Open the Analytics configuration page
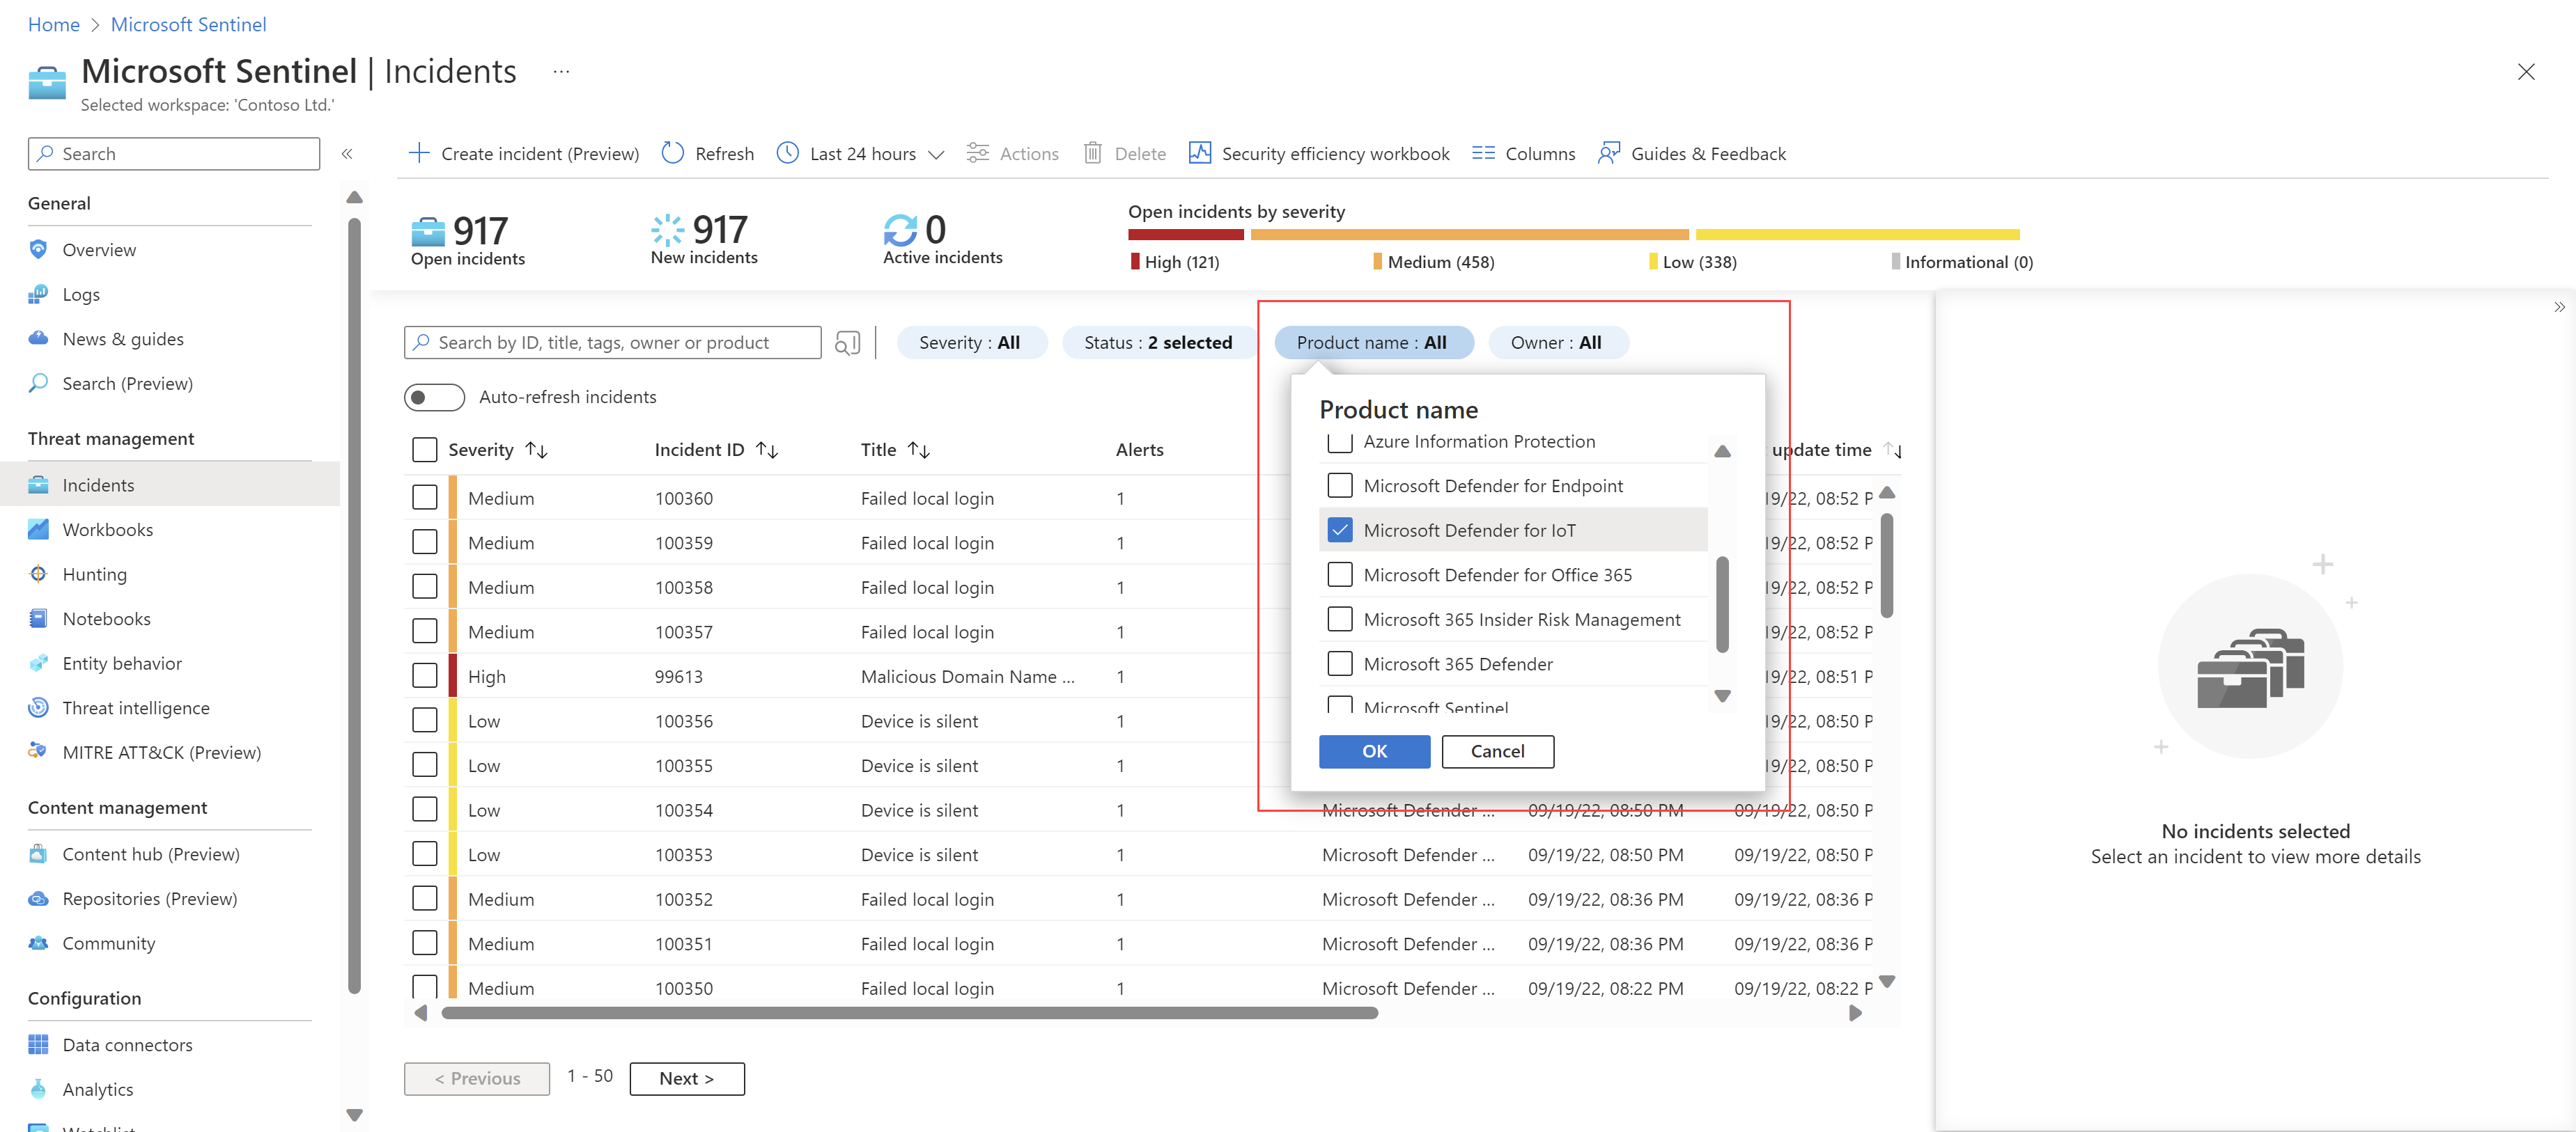The height and width of the screenshot is (1132, 2576). click(x=97, y=1089)
